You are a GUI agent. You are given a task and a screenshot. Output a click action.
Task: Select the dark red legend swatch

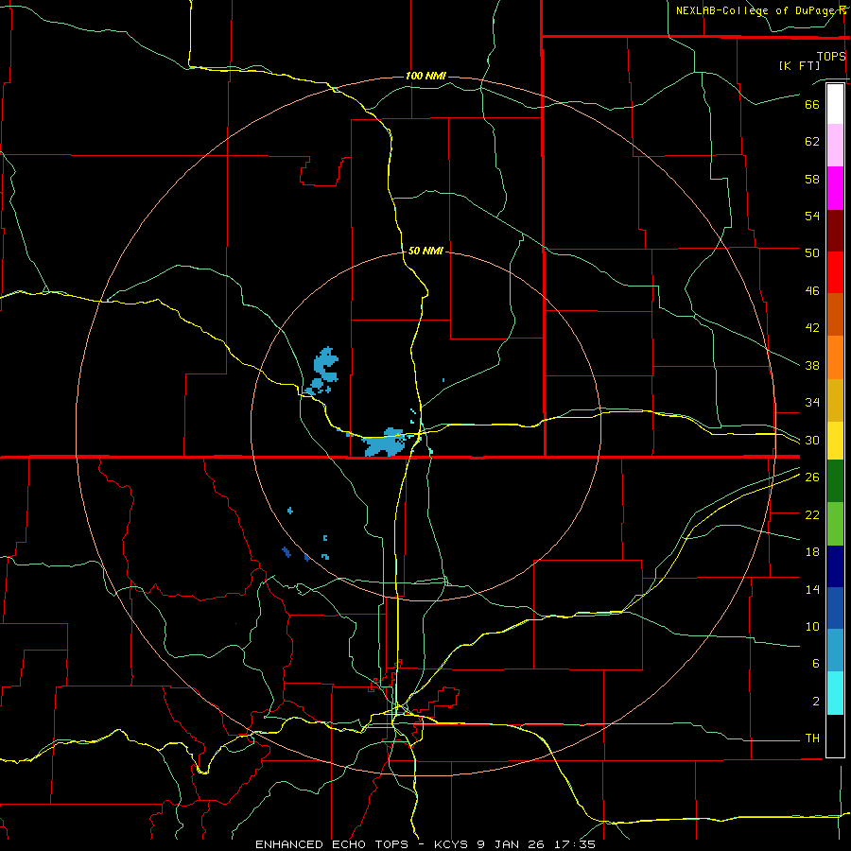[x=835, y=230]
